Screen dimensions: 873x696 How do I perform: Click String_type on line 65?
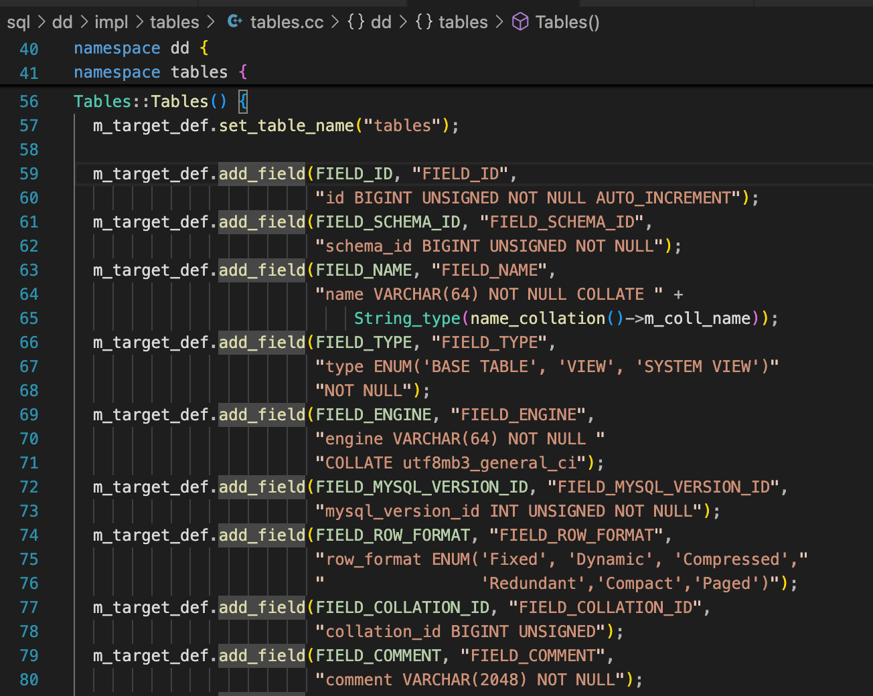(x=406, y=319)
